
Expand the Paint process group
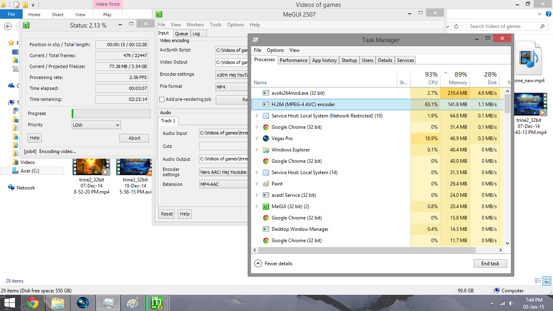[257, 184]
